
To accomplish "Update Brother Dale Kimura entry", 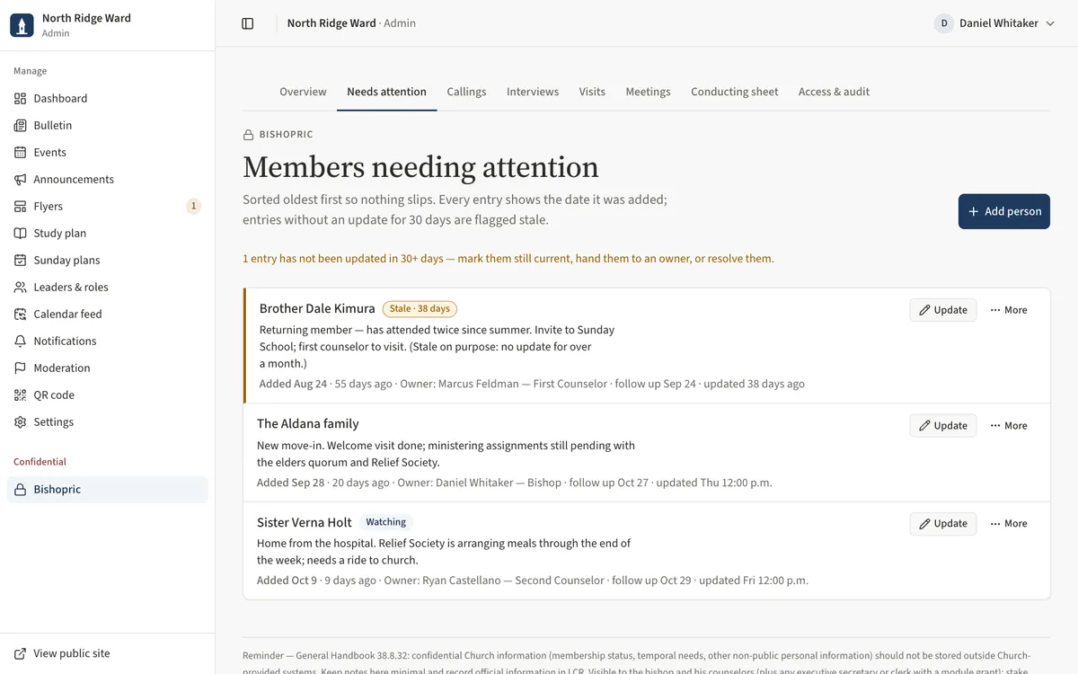I will pos(943,310).
